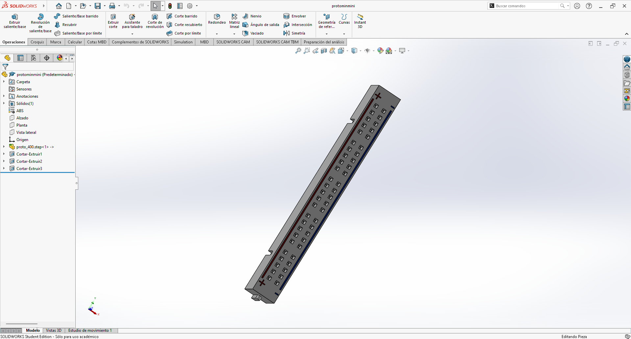Image resolution: width=631 pixels, height=339 pixels.
Task: Click the Intersección tool
Action: tap(298, 25)
